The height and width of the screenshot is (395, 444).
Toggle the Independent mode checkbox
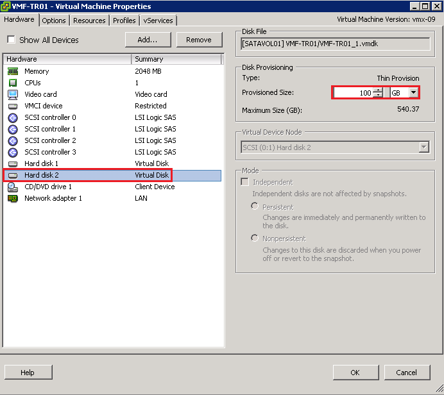(x=244, y=182)
